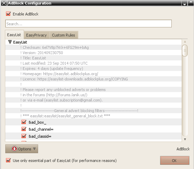The image size is (194, 169).
Task: Select the Checksum comment row
Action: pos(93,47)
